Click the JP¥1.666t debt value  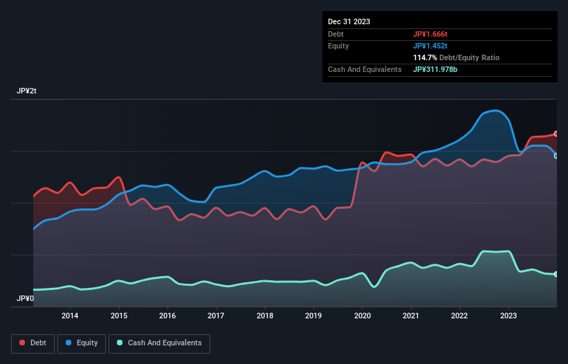pyautogui.click(x=430, y=34)
